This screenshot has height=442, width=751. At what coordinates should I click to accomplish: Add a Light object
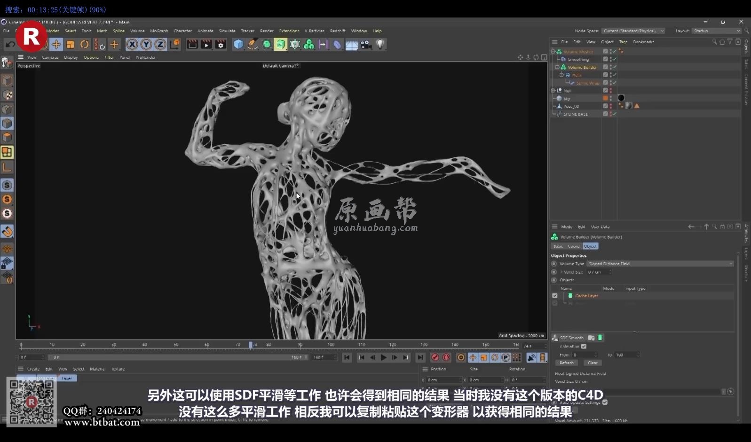[380, 44]
